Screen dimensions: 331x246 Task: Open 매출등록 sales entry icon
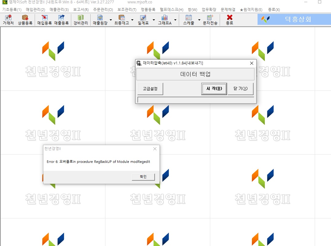coord(61,20)
